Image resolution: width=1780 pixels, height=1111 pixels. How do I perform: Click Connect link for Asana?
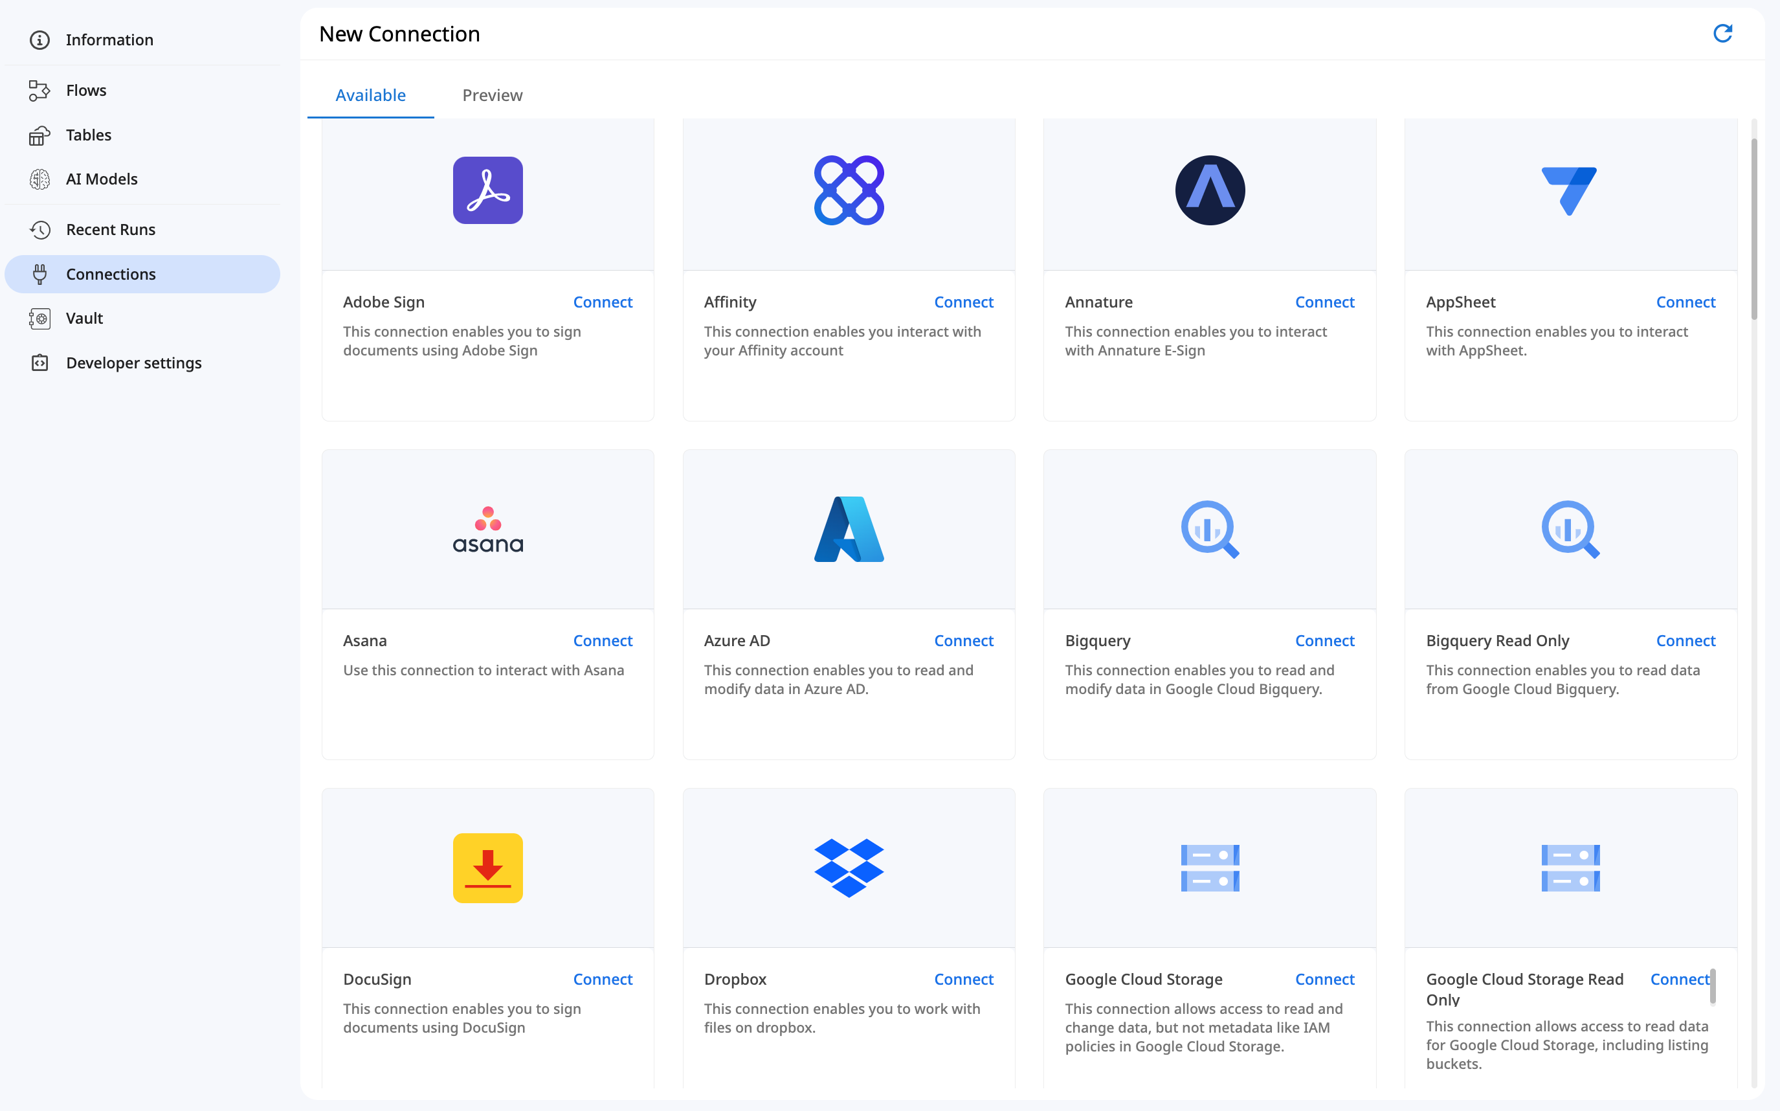click(x=603, y=641)
